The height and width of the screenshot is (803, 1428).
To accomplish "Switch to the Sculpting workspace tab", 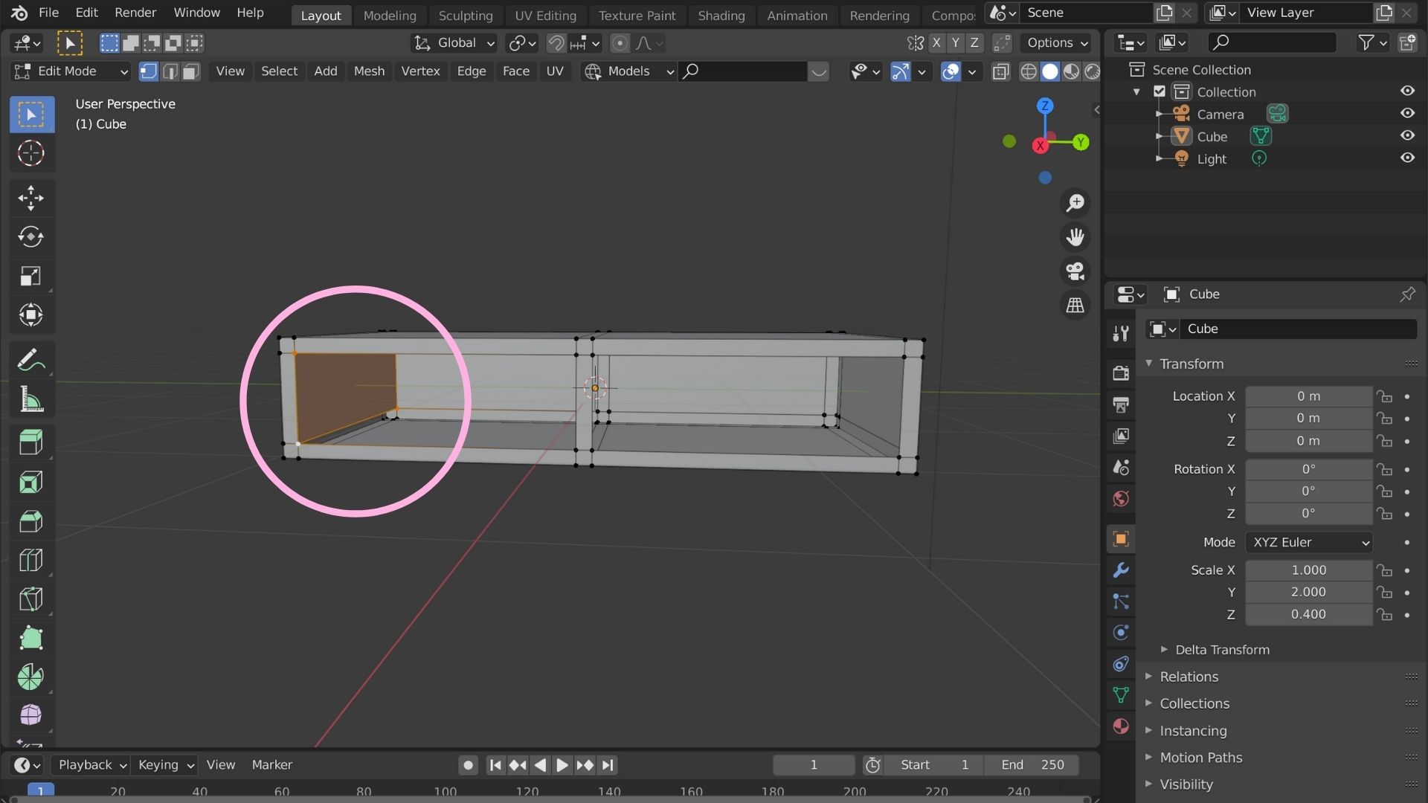I will (466, 15).
